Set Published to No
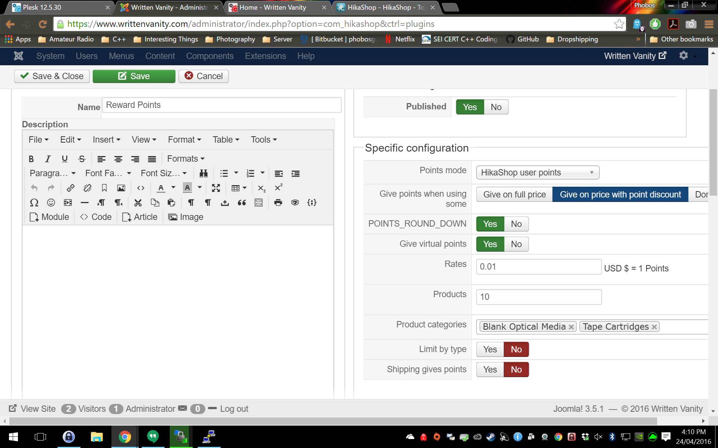This screenshot has width=718, height=448. pos(496,107)
